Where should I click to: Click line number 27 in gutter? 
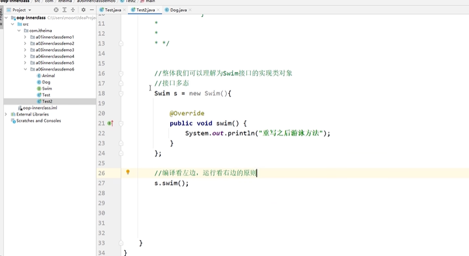(x=102, y=183)
